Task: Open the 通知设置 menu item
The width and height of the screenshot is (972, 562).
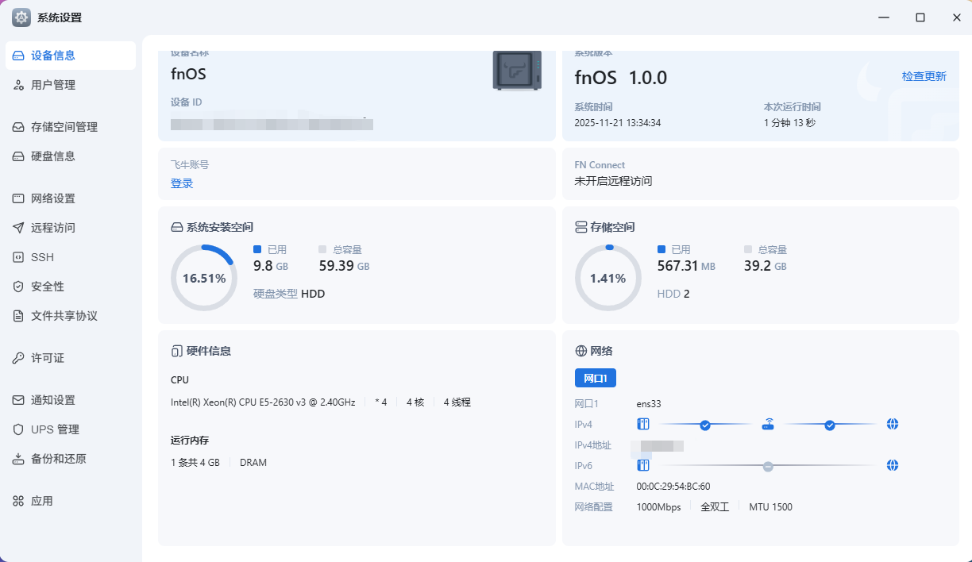Action: pos(52,400)
